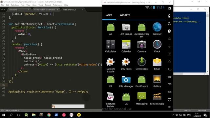The width and height of the screenshot is (210, 118).
Task: Launch the FirstProject app
Action: coord(141,81)
